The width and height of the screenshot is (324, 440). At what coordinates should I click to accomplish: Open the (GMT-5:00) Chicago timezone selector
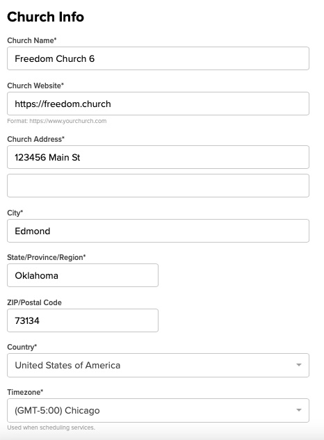point(158,410)
